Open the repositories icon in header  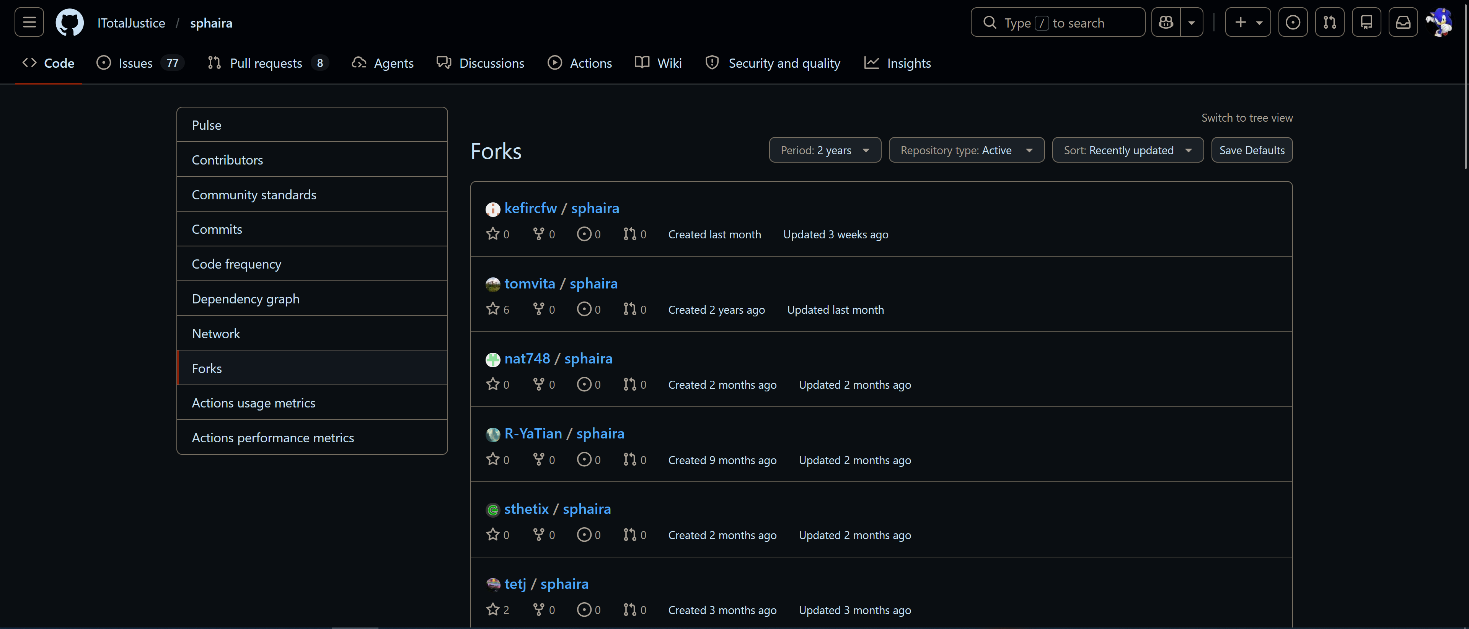click(x=1366, y=22)
